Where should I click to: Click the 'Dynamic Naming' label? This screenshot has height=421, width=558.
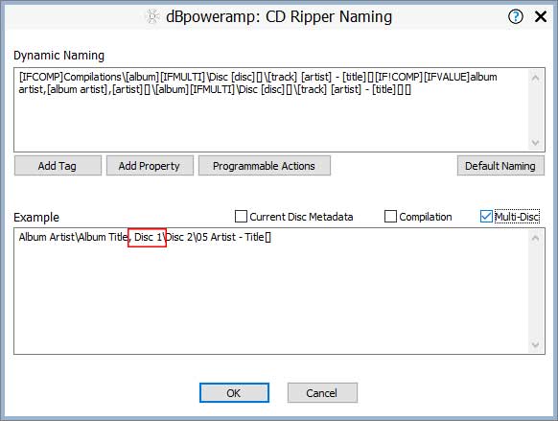point(59,56)
